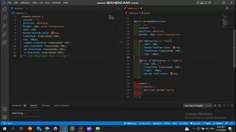Image resolution: width=236 pixels, height=132 pixels.
Task: Split the right editor
Action: tap(227, 8)
